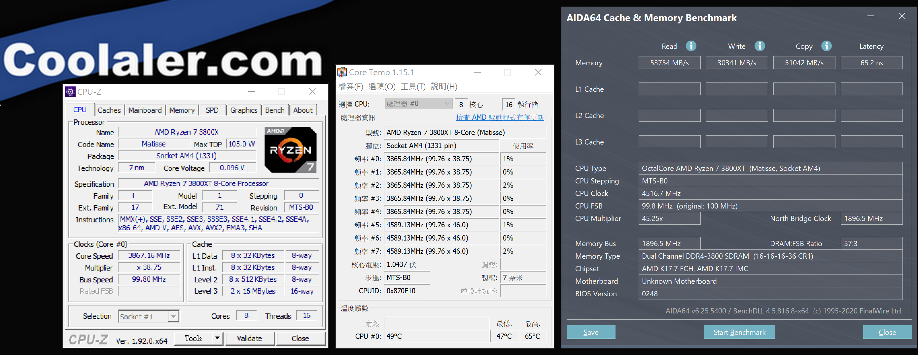Click the CPU Stepping MTS-B0 value in AIDA64

tap(770, 181)
